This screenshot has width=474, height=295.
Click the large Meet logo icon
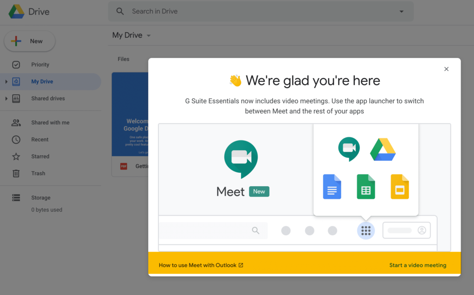[241, 159]
